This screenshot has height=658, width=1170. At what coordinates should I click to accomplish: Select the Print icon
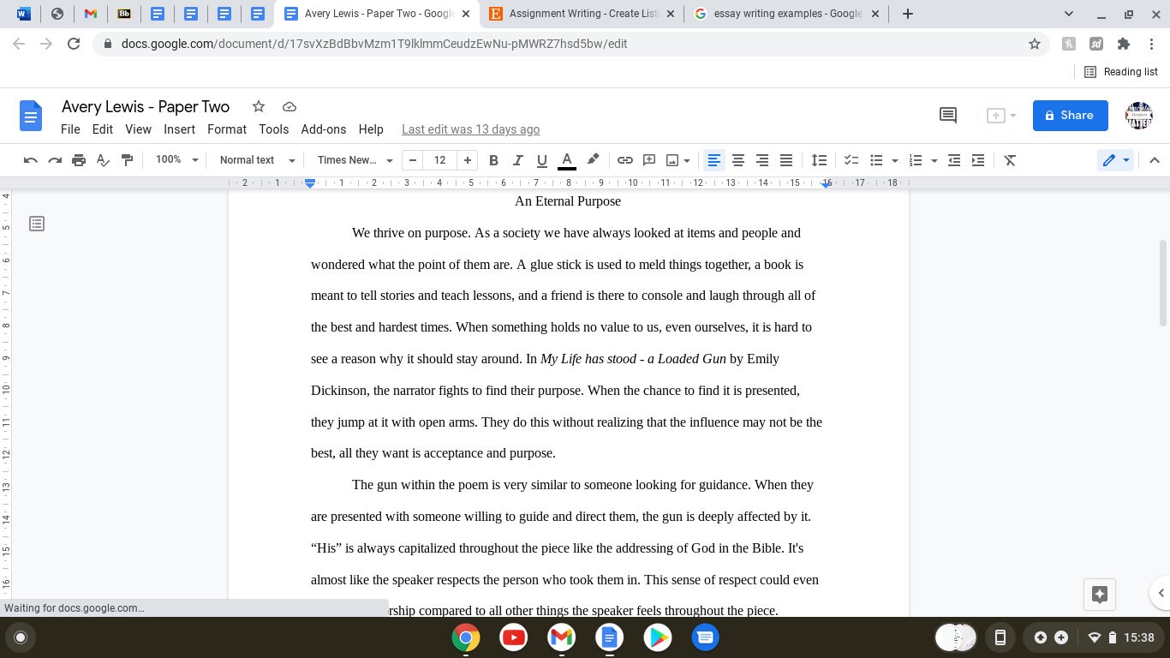78,160
